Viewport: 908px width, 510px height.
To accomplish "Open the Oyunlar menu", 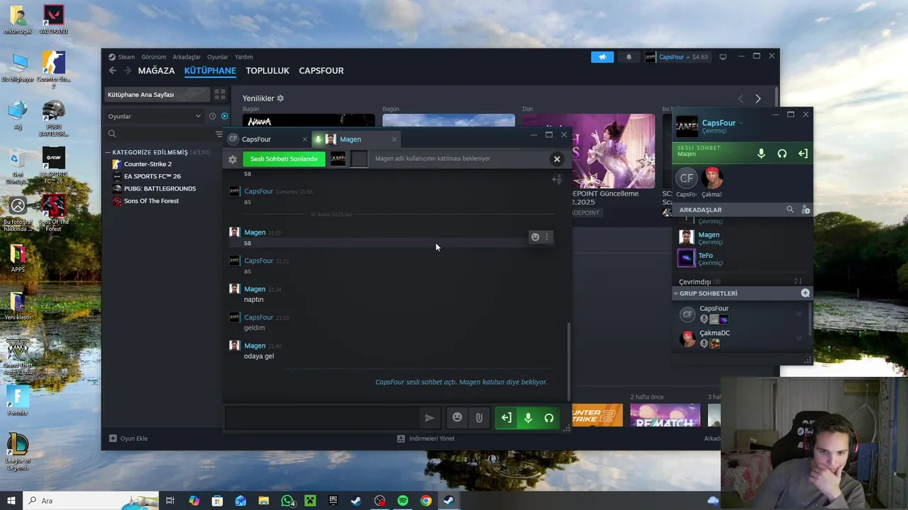I will click(218, 57).
